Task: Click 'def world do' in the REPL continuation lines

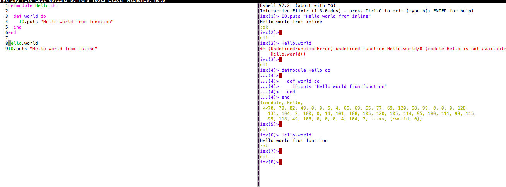Action: coord(303,81)
